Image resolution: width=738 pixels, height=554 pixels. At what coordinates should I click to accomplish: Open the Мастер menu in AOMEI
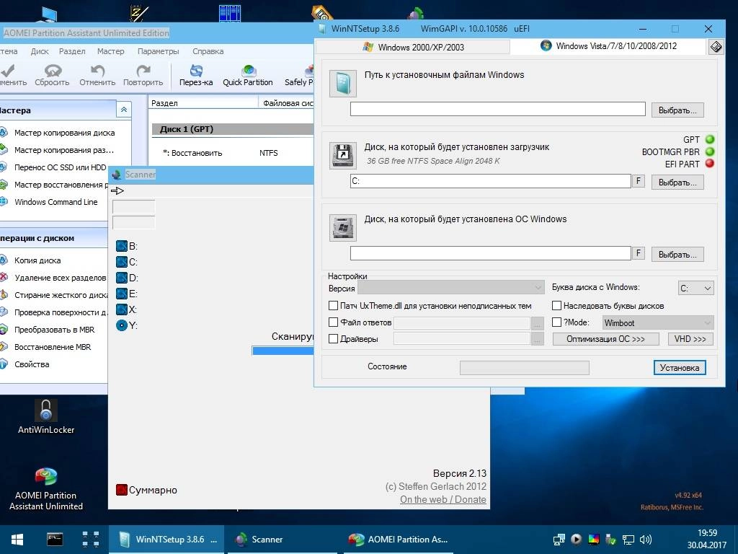[x=110, y=51]
